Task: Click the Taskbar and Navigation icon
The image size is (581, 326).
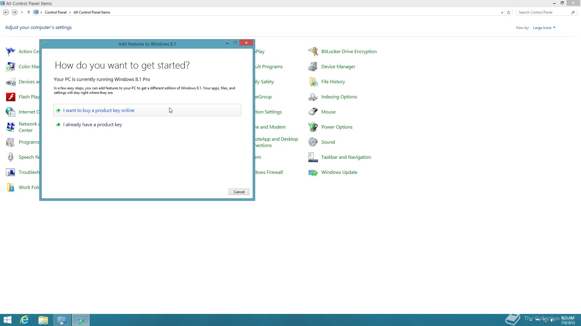Action: [313, 157]
